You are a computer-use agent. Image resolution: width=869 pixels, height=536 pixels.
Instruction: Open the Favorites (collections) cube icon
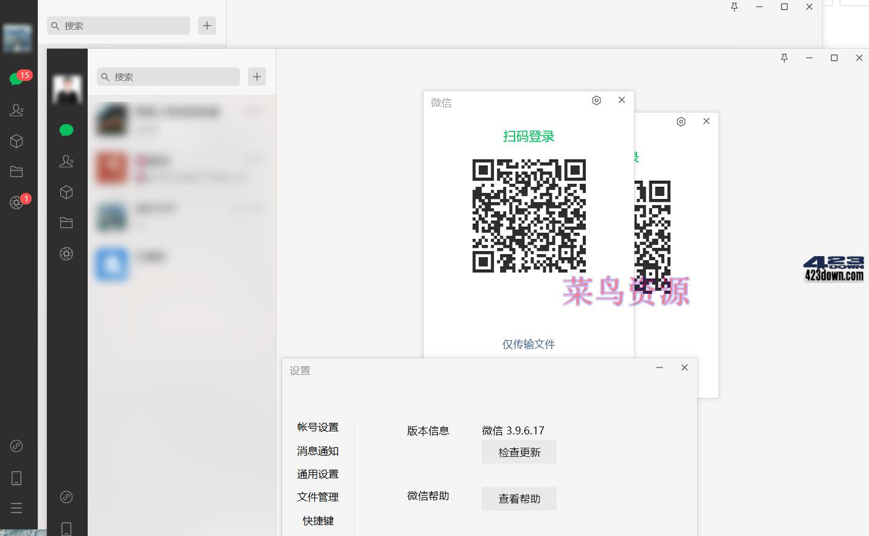(x=16, y=141)
